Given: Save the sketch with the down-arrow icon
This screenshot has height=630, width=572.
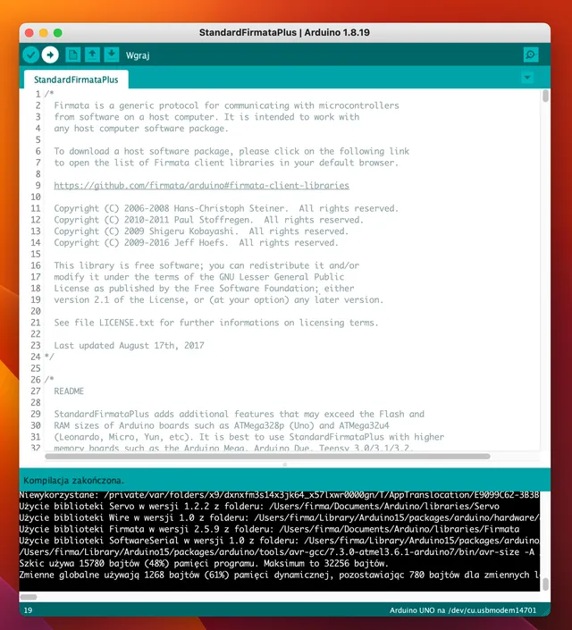Looking at the screenshot, I should click(x=112, y=55).
